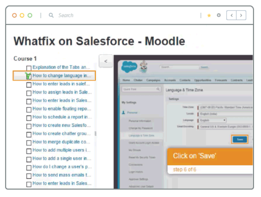261x197 pixels.
Task: Open 'How to change language in...' link
Action: coord(62,76)
